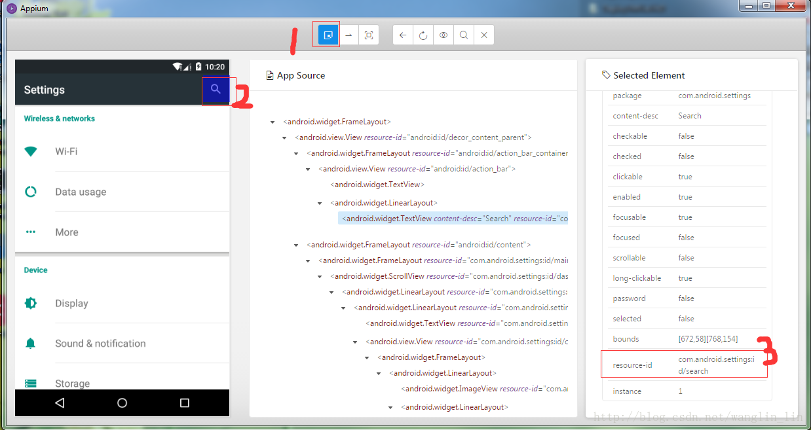Click long-clickable property row

(686, 278)
